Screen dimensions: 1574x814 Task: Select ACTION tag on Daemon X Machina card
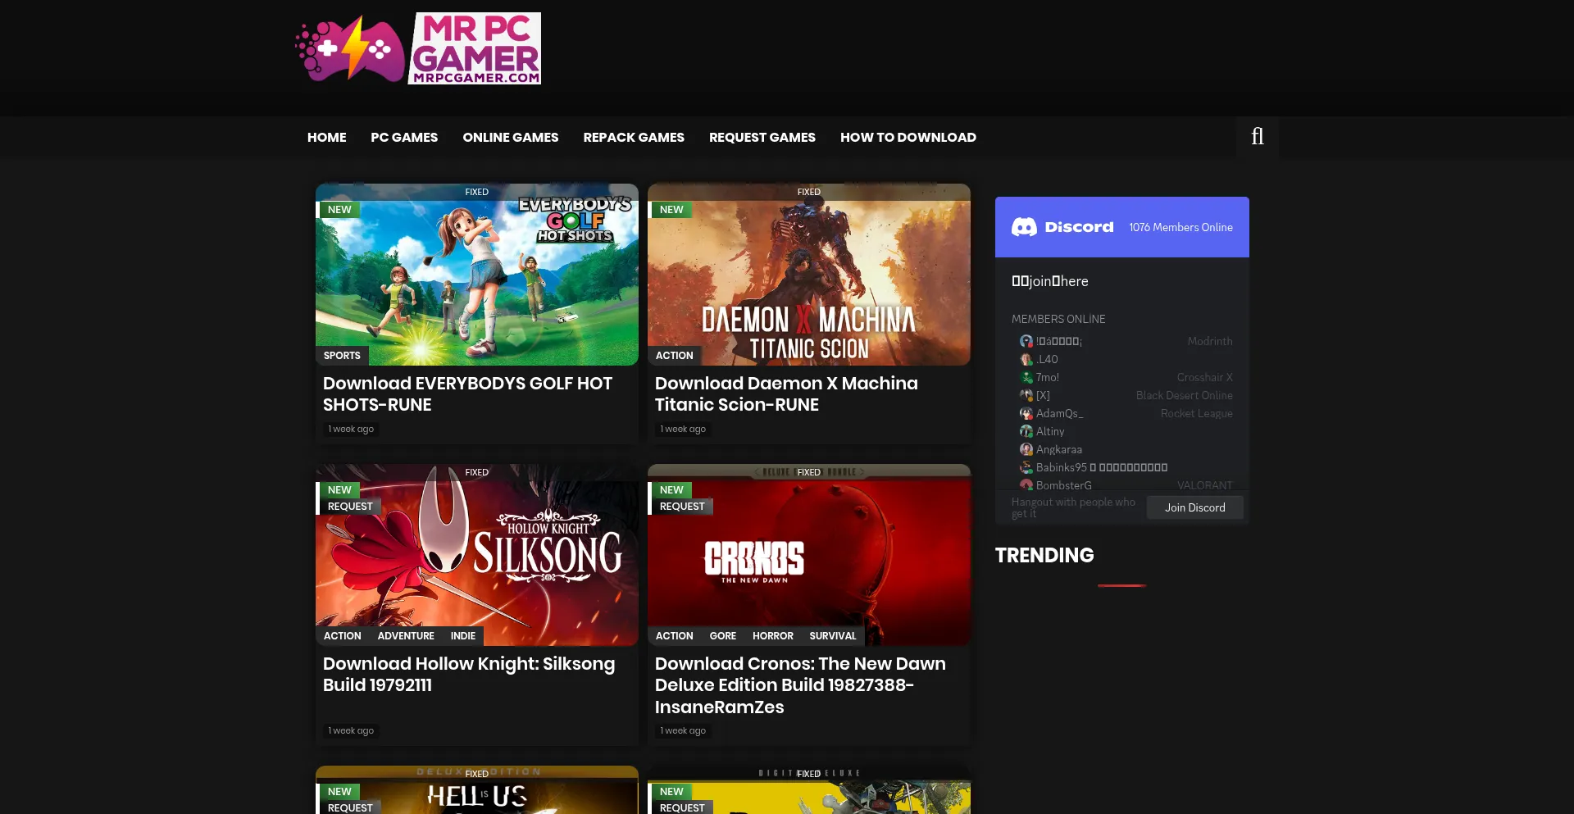click(674, 356)
